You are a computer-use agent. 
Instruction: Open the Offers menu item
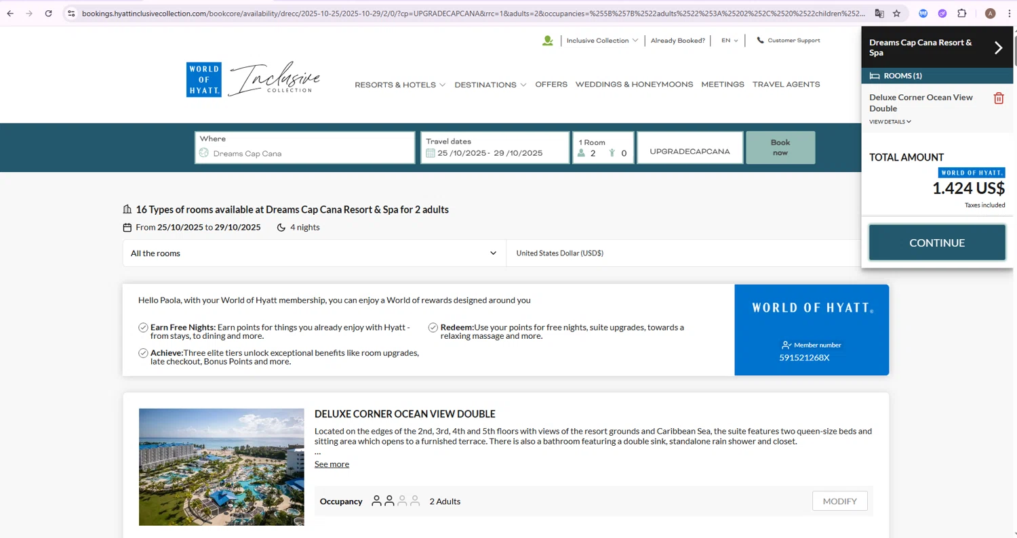coord(551,85)
